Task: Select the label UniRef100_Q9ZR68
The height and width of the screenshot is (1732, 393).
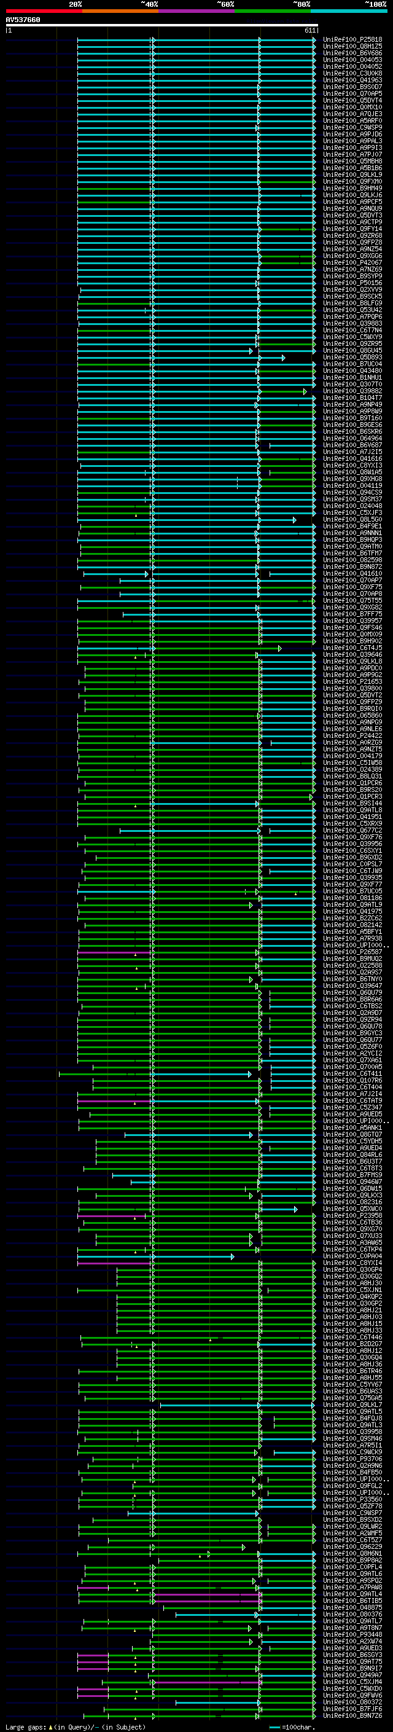Action: click(x=352, y=236)
